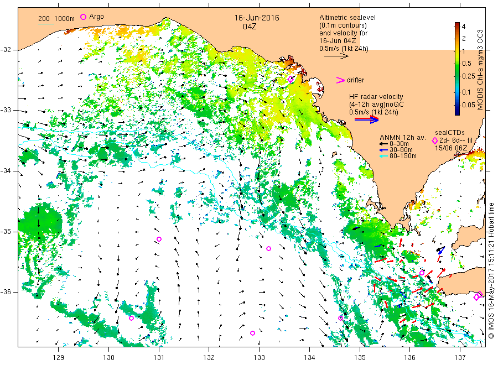Click the 'drifter' legend label

pos(355,80)
